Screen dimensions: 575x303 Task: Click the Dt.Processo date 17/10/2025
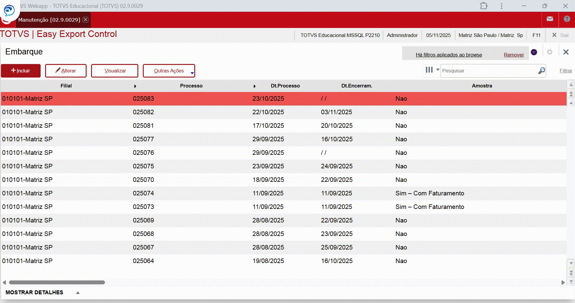[268, 126]
